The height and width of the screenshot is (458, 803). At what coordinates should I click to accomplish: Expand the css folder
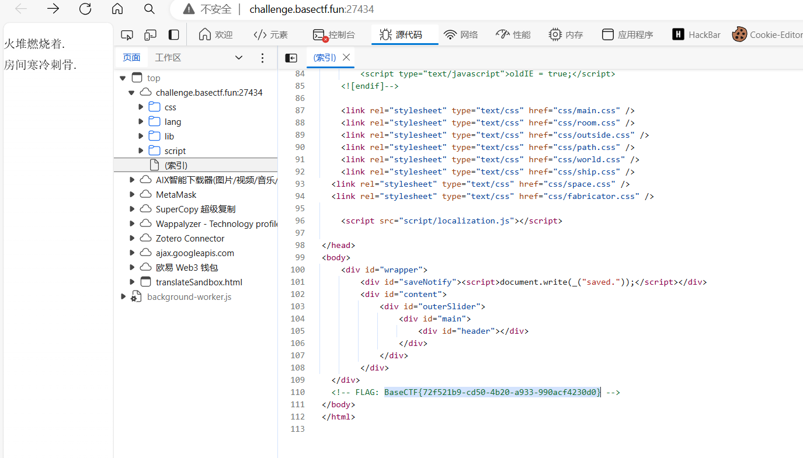[141, 107]
